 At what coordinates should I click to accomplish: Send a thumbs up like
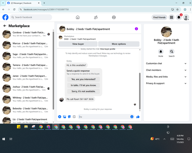point(138,117)
